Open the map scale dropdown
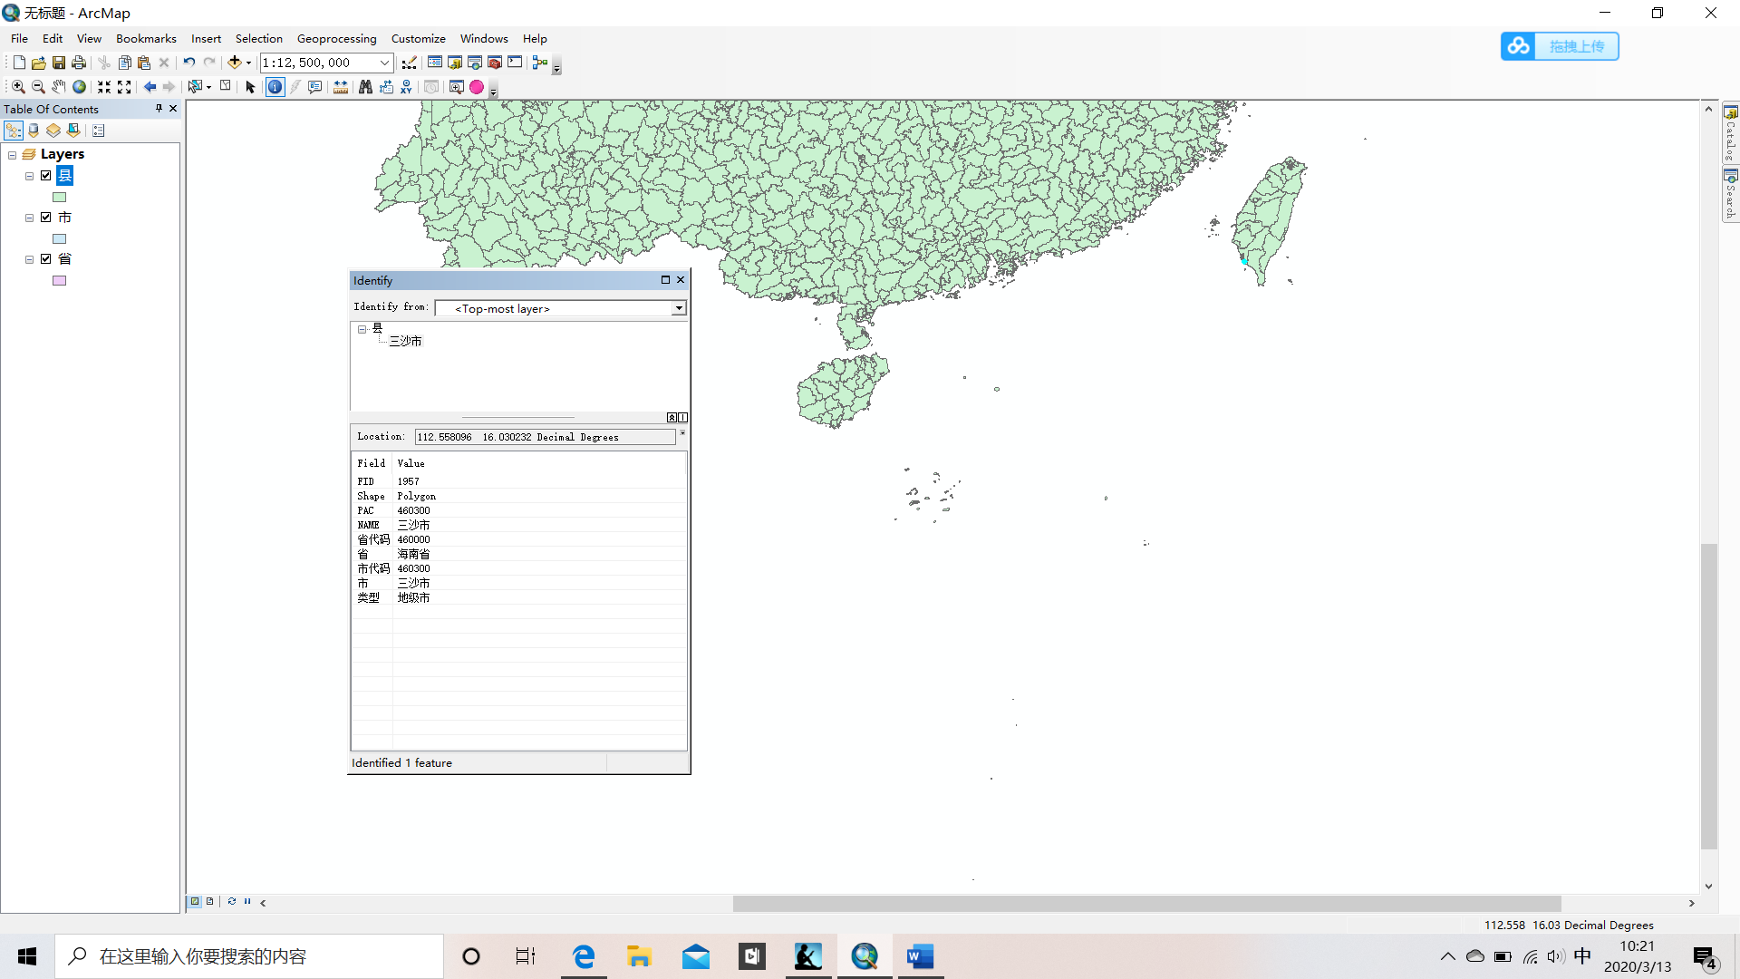 click(x=384, y=63)
